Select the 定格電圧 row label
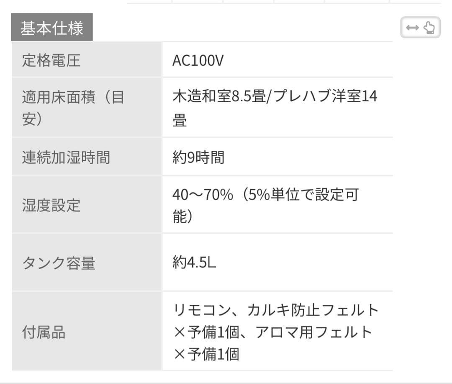 pos(51,61)
